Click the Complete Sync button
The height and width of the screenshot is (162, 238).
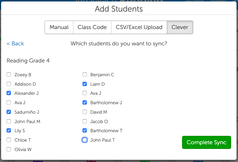(206, 142)
